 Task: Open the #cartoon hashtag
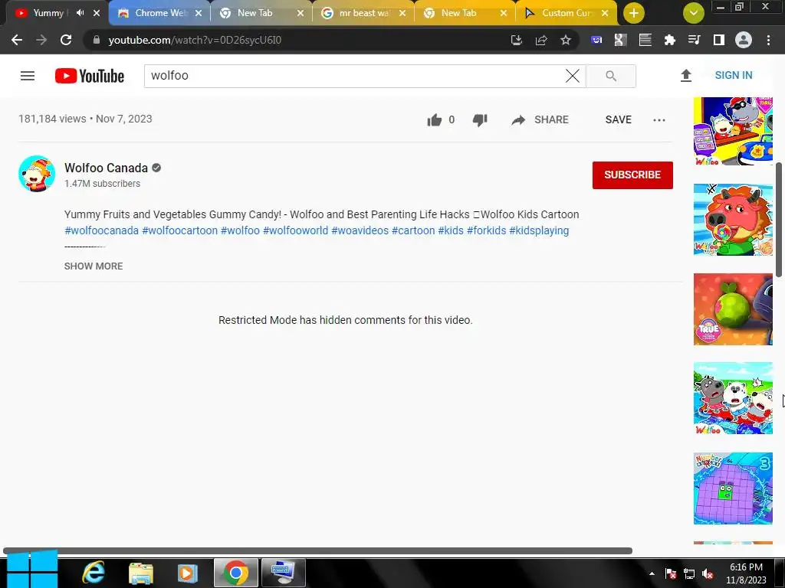coord(413,230)
